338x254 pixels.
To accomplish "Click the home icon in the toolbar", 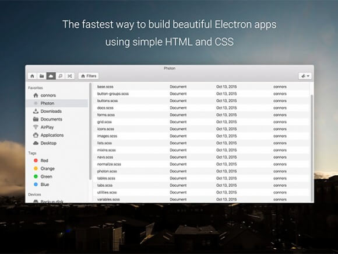I will click(x=32, y=76).
